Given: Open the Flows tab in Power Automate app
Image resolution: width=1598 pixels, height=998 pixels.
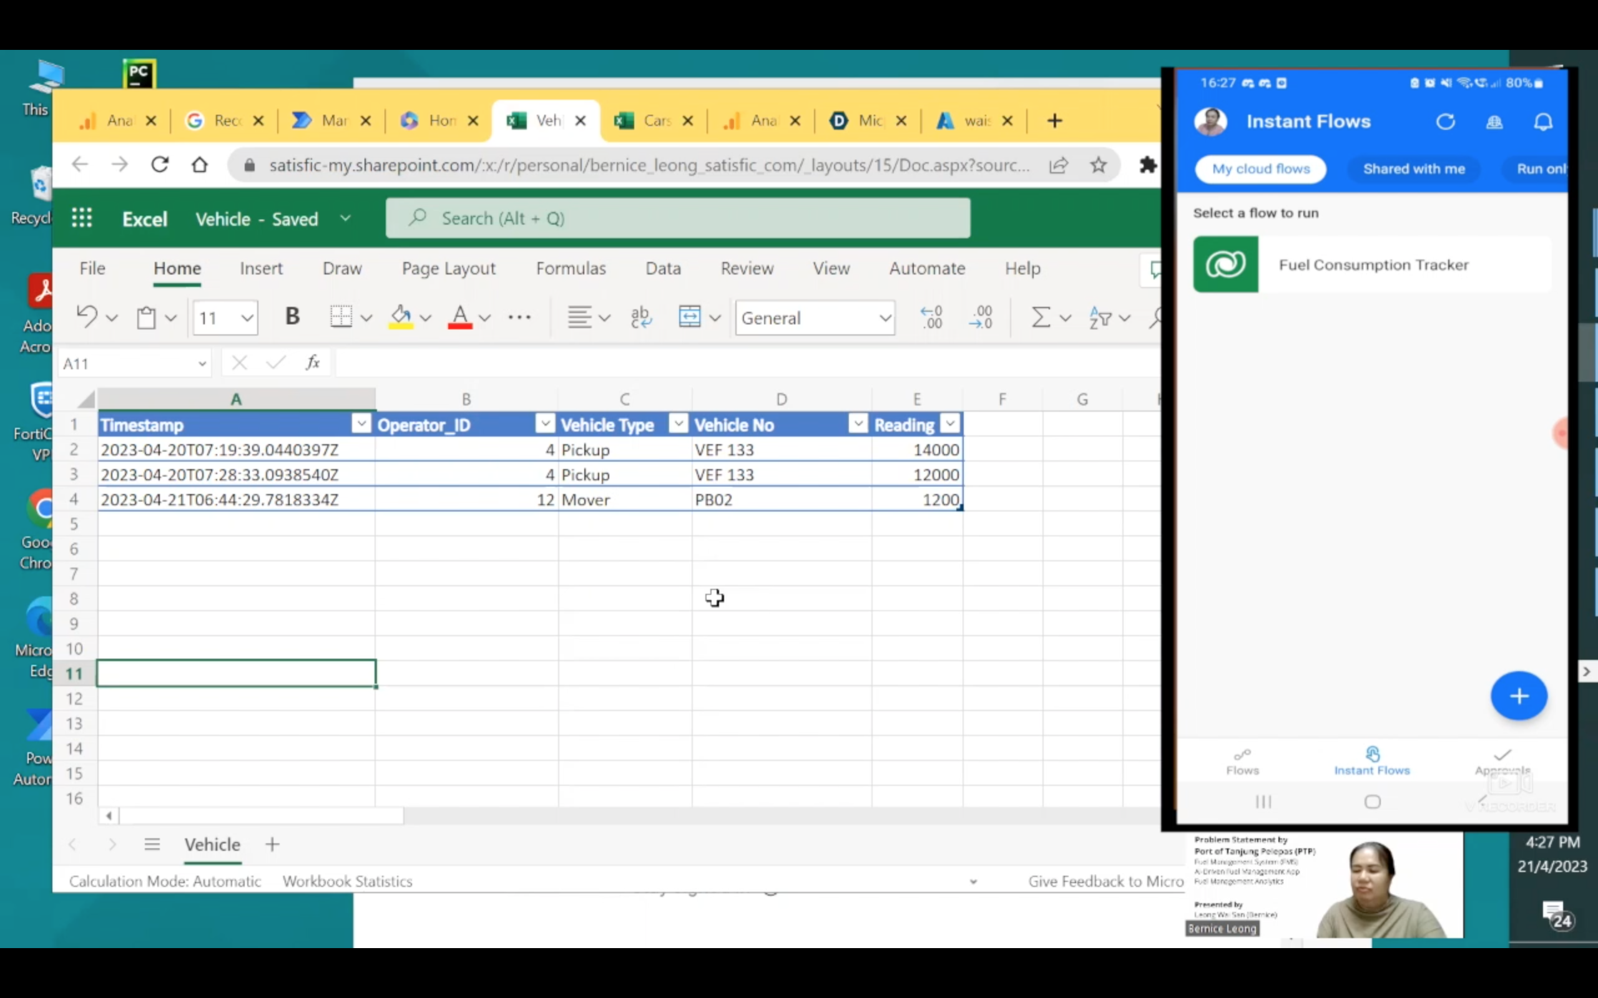Looking at the screenshot, I should coord(1242,761).
